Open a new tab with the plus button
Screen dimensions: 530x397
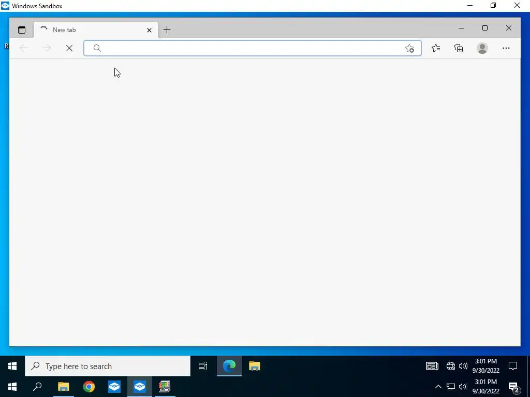(x=167, y=29)
